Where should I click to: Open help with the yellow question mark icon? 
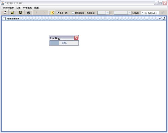[52, 13]
